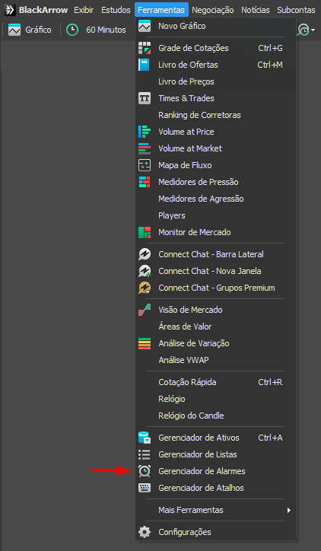Viewport: 321px width, 551px height.
Task: Click the Visão de Mercado icon
Action: click(x=145, y=310)
